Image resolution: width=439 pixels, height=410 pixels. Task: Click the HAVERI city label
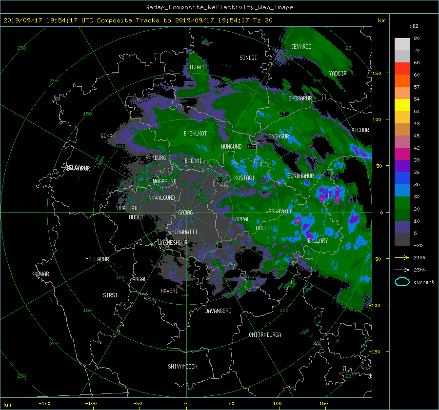tap(169, 291)
